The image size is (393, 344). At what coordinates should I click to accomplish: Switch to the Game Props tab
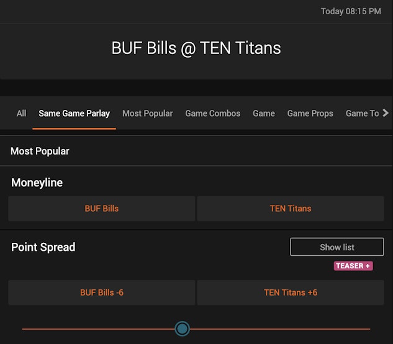[310, 114]
